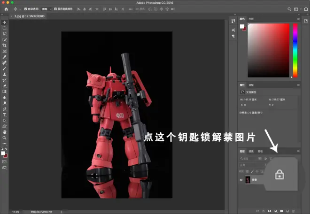Viewport: 310px width, 214px height.
Task: Open the Properties panel menu
Action: click(x=298, y=85)
